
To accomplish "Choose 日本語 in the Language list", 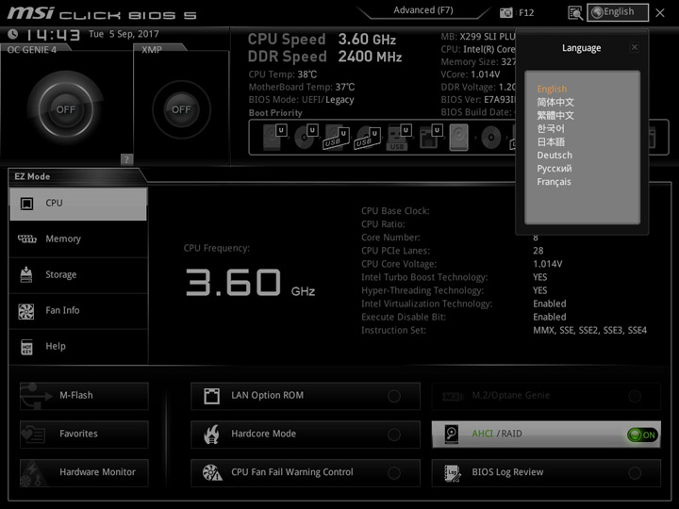I will (x=551, y=142).
